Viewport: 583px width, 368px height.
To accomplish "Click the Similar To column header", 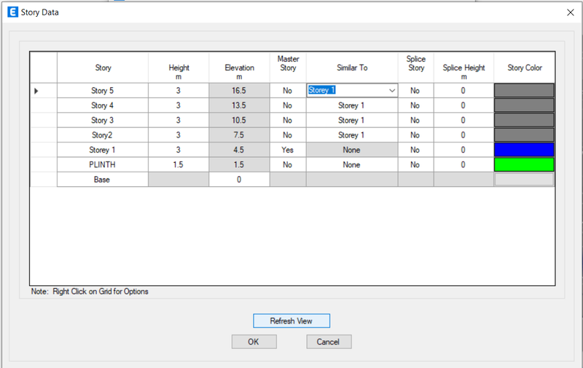I will pos(352,68).
